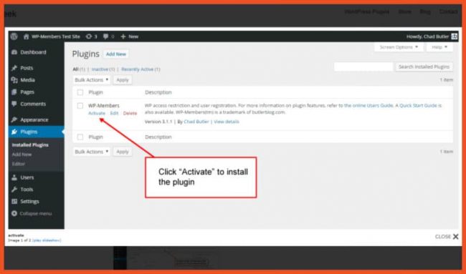Click the search installed plugins text field
466x274 pixels.
tap(363, 67)
